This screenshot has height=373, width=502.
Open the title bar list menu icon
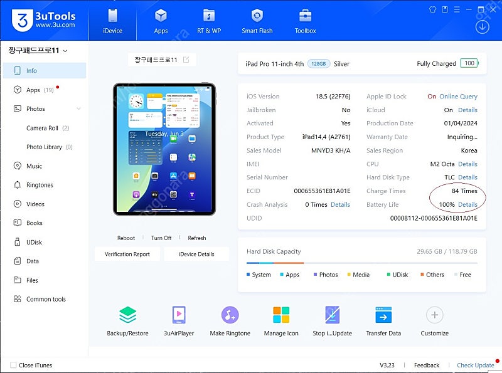pos(457,9)
